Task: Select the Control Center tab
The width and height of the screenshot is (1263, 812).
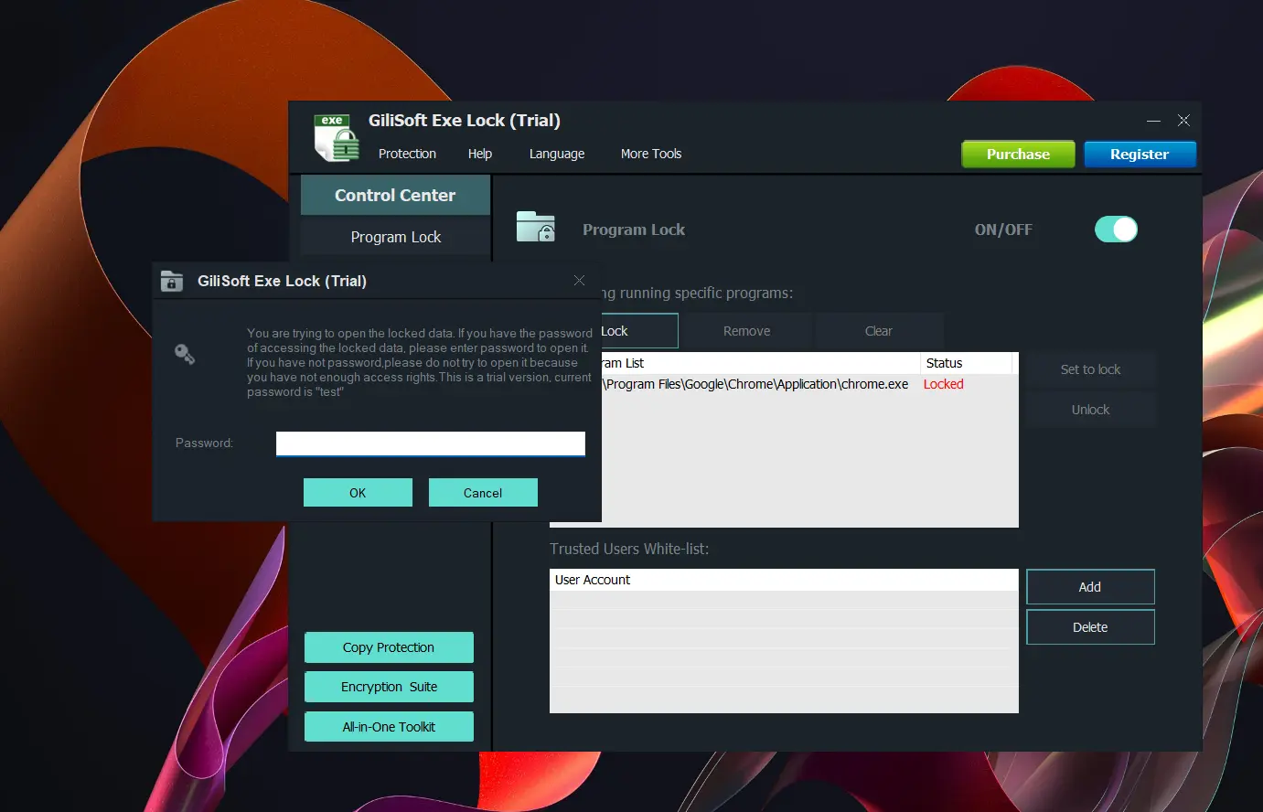Action: pos(395,195)
